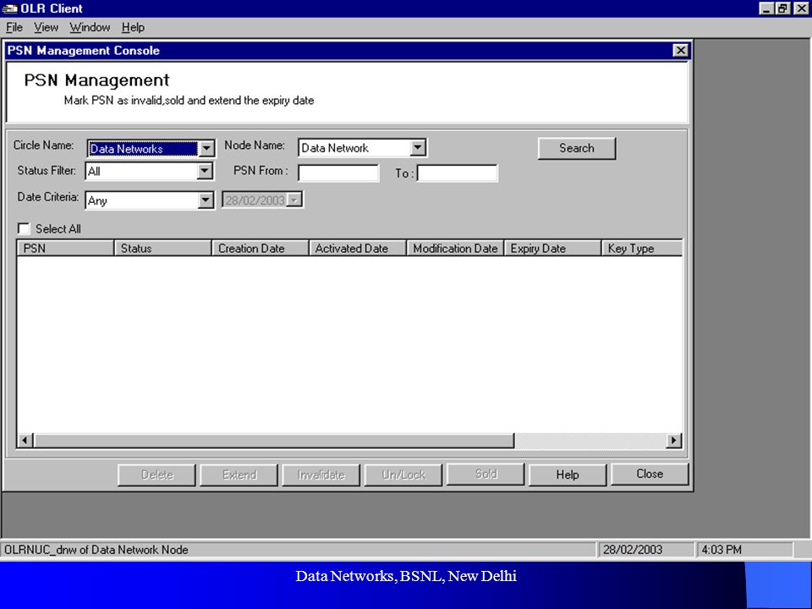Screen dimensions: 812x609
Task: Focus the PSN From input field
Action: [x=338, y=173]
